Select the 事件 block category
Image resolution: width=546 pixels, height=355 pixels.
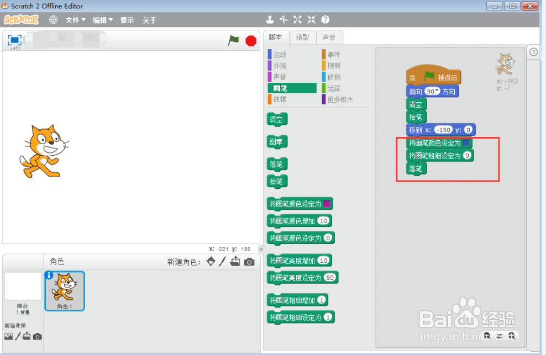coord(332,54)
